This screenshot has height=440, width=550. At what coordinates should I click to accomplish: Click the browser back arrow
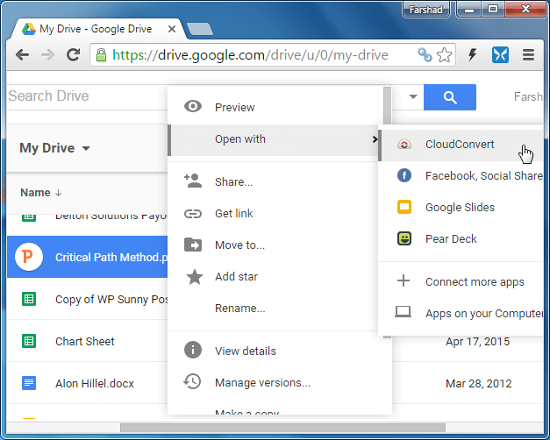coord(23,54)
